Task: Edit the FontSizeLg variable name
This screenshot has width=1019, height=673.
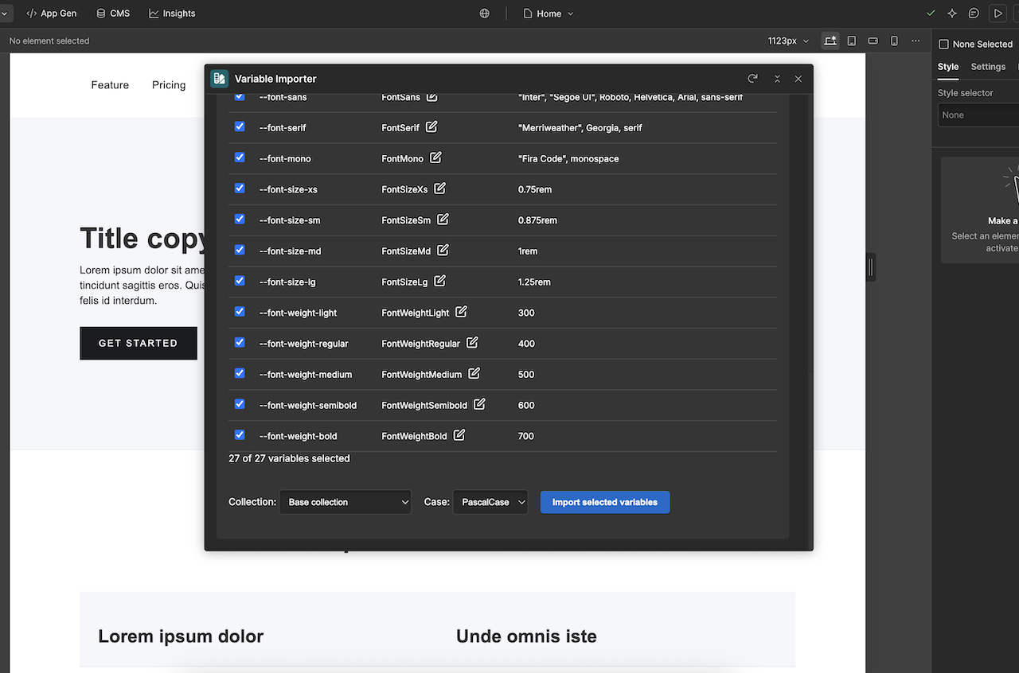Action: pyautogui.click(x=439, y=281)
